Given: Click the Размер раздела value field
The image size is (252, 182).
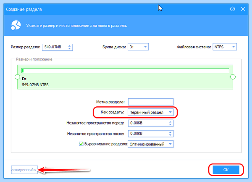Looking at the screenshot, I should [58, 47].
